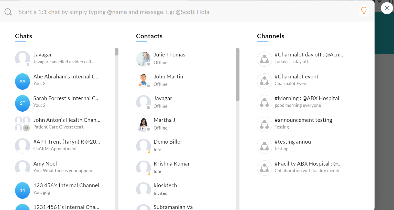Click the search magnifier icon

(x=8, y=12)
